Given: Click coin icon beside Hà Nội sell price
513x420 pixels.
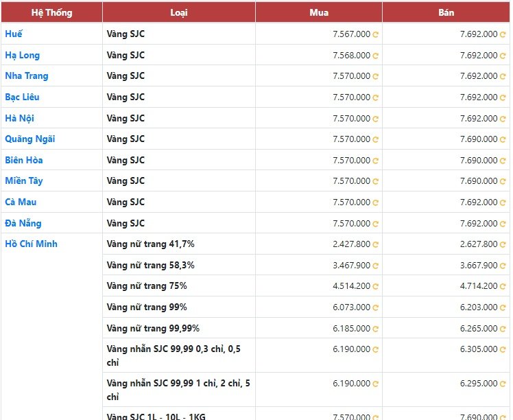Looking at the screenshot, I should point(503,119).
